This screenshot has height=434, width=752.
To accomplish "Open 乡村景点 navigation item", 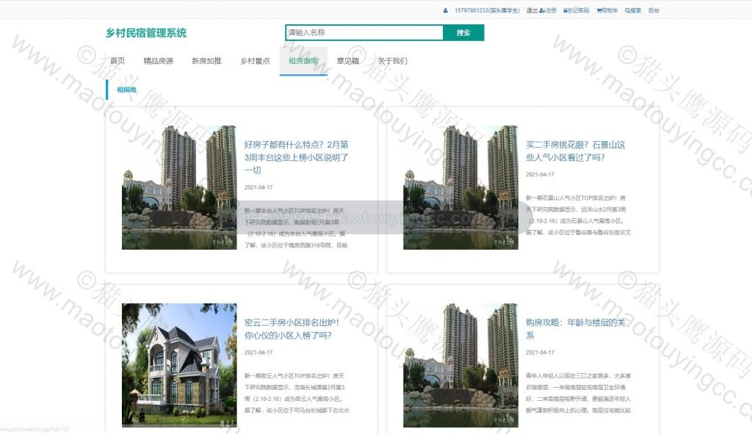I will (255, 61).
